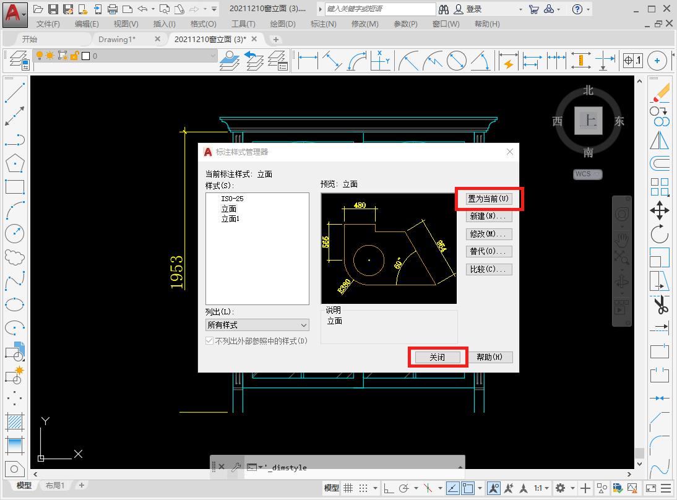This screenshot has height=500, width=677.
Task: Choose the Rectangle drawing tool
Action: click(14, 187)
